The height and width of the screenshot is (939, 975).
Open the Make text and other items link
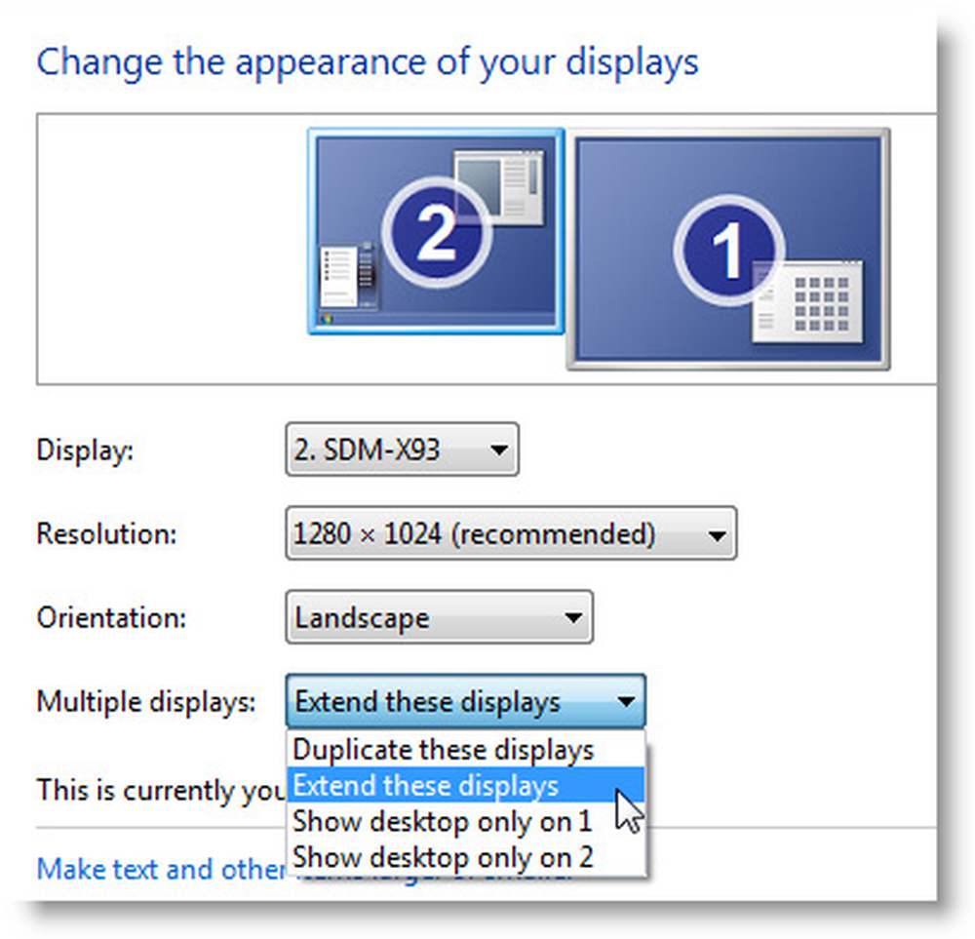[156, 868]
